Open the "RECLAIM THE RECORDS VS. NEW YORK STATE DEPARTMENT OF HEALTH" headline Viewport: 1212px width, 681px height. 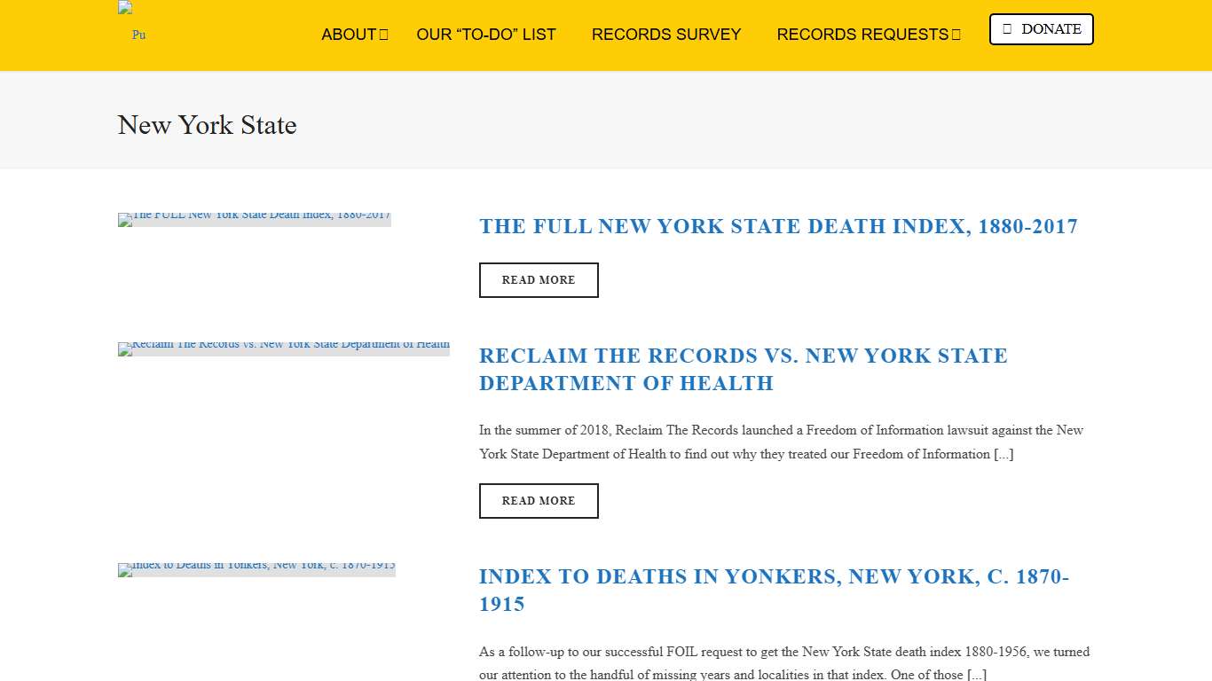pos(744,369)
